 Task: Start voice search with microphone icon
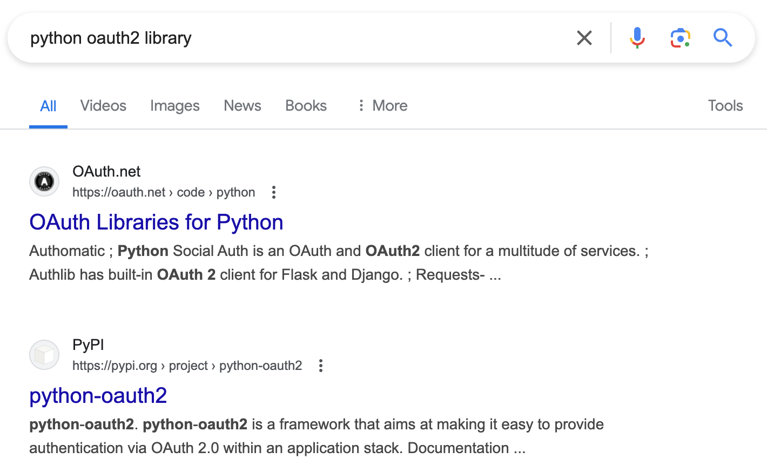click(637, 38)
